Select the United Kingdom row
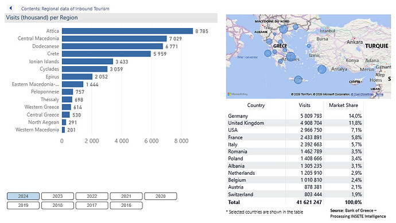Viewport: 396px width, 223px height. coord(295,123)
